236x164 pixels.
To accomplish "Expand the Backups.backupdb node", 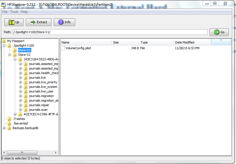I will pyautogui.click(x=4, y=128).
